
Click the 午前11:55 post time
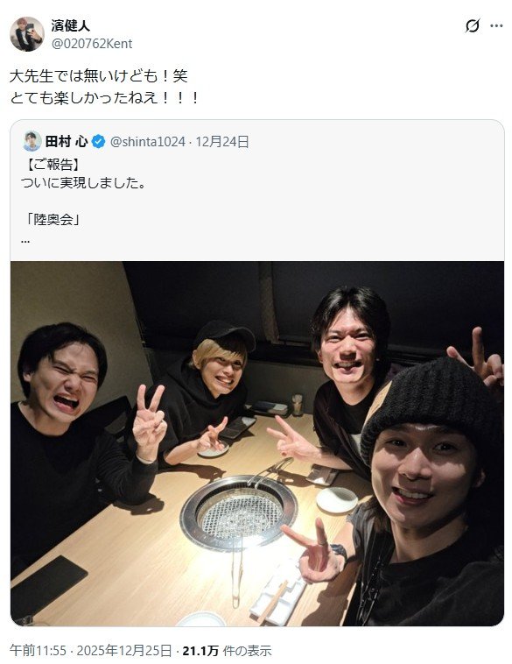[x=39, y=651]
